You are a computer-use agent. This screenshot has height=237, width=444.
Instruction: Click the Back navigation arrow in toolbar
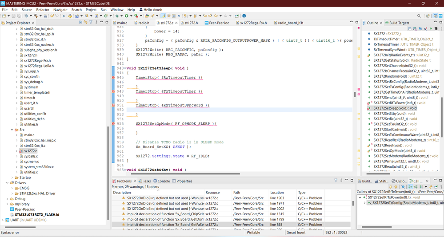(216, 16)
